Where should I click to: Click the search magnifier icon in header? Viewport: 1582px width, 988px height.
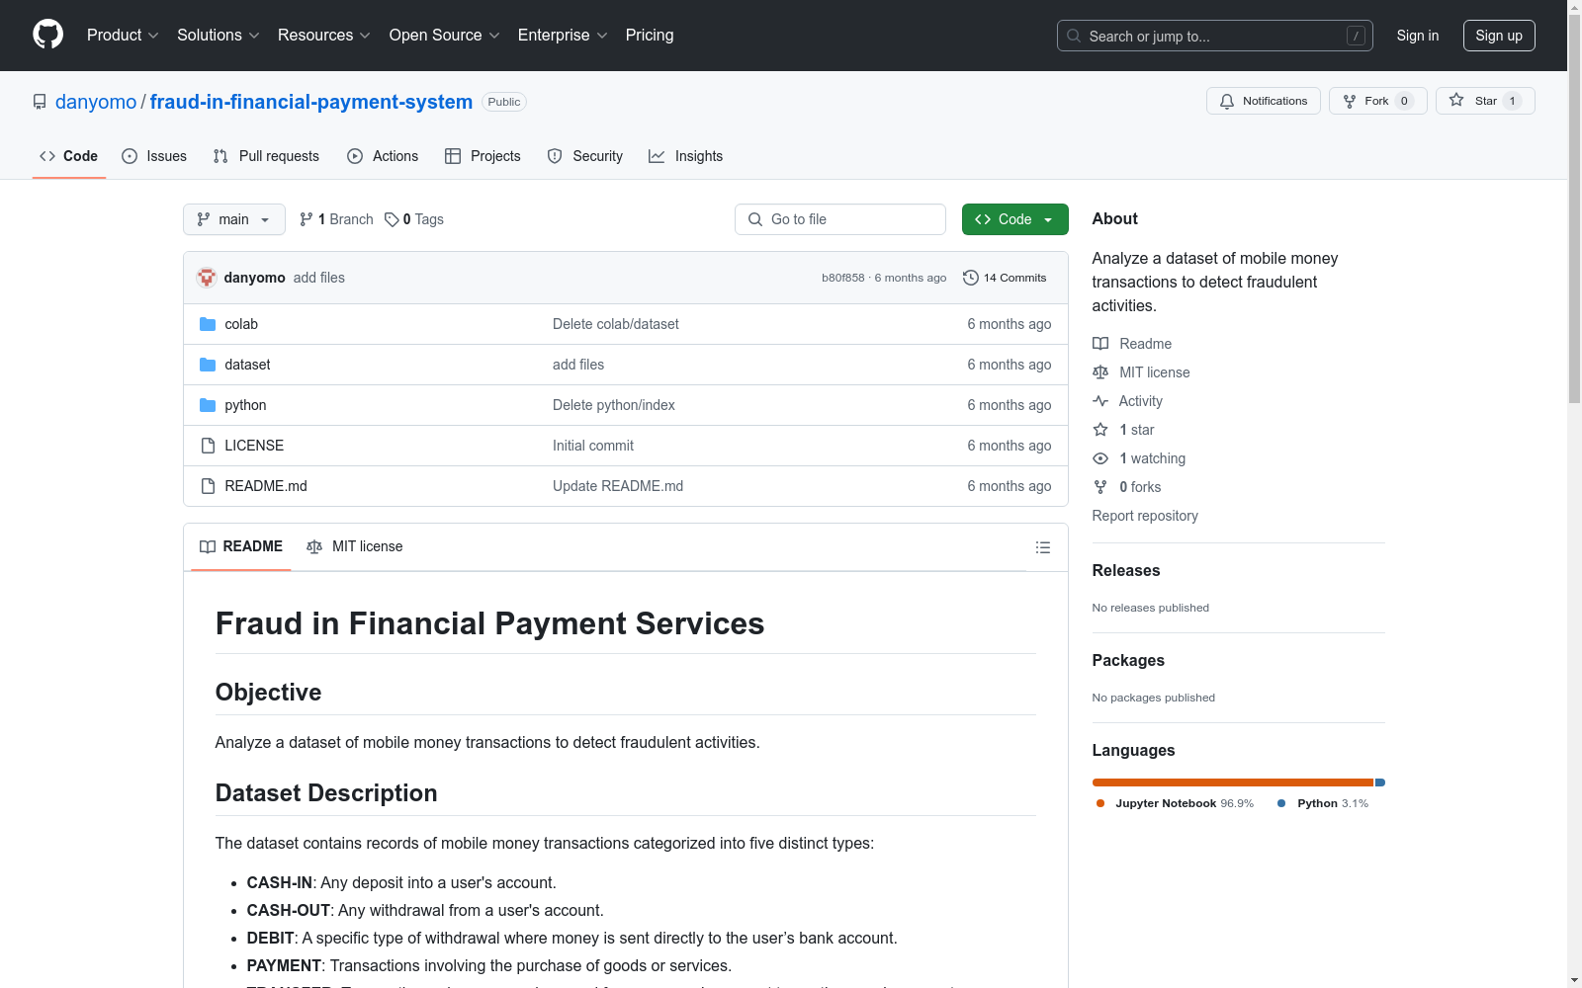(1074, 36)
